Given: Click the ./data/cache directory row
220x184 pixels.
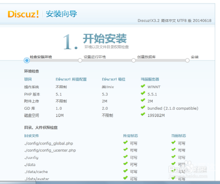Looking at the screenshot, I should pyautogui.click(x=36, y=172).
